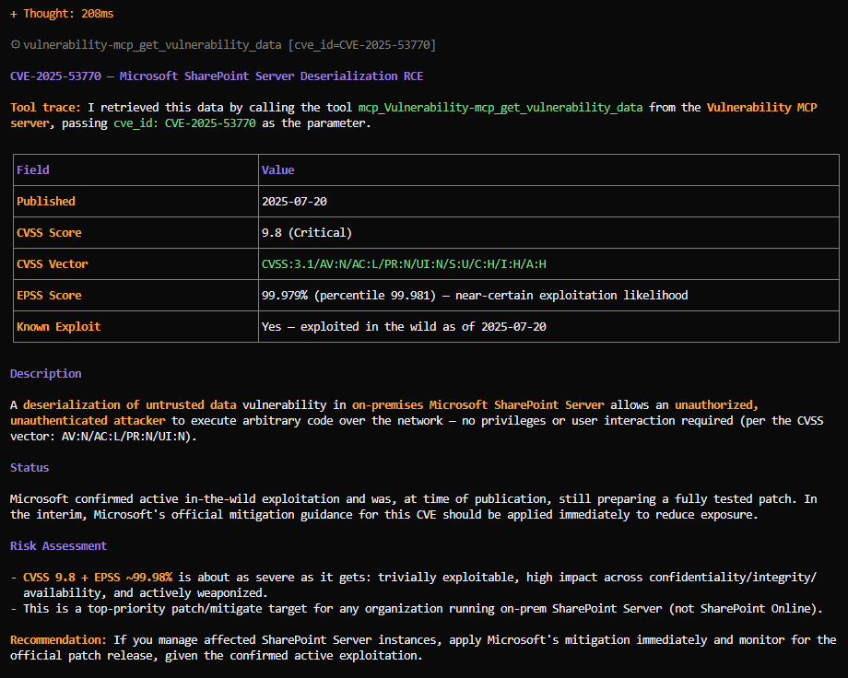Click the 'Tool trace:' label

click(x=45, y=108)
